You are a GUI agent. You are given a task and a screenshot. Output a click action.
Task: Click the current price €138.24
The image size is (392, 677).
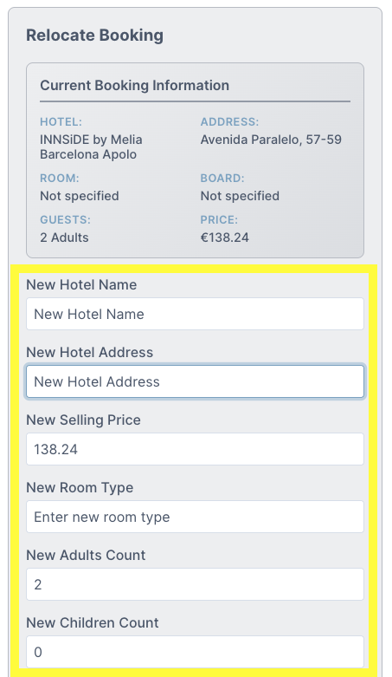click(225, 238)
